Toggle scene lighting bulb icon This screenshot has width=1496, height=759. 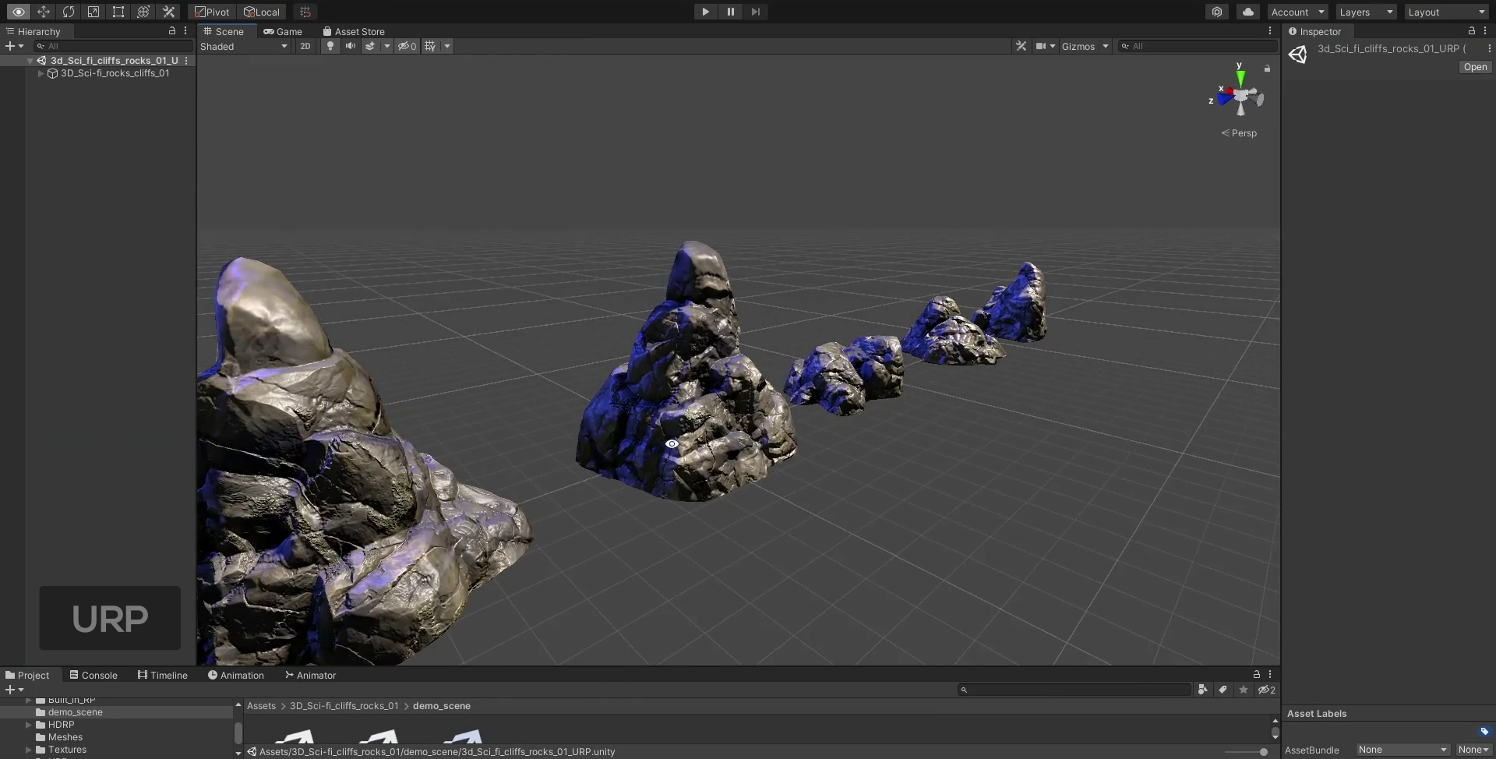[x=330, y=46]
